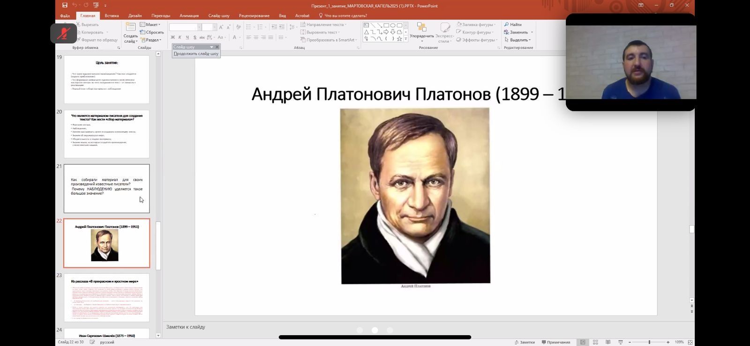
Task: Click the "Что вы хотите сделать?" search box
Action: click(343, 15)
